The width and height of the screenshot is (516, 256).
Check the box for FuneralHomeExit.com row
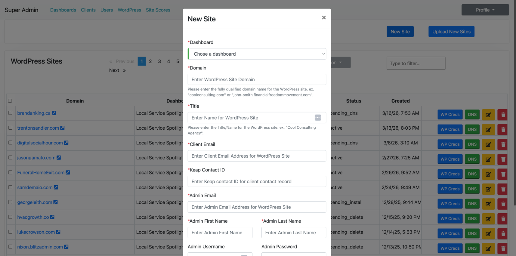pos(10,172)
